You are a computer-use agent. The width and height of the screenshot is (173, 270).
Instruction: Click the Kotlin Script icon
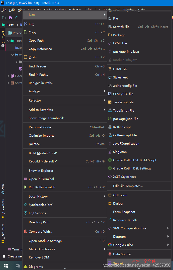coord(110,127)
